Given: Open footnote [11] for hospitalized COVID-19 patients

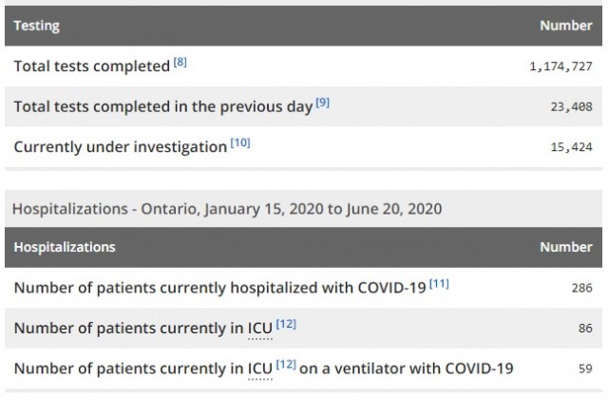Looking at the screenshot, I should pyautogui.click(x=439, y=284).
